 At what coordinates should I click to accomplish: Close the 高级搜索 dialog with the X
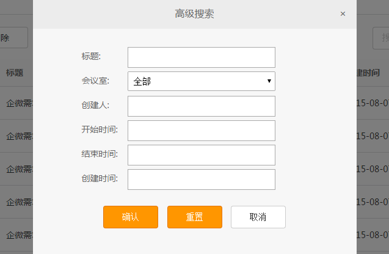coord(343,14)
